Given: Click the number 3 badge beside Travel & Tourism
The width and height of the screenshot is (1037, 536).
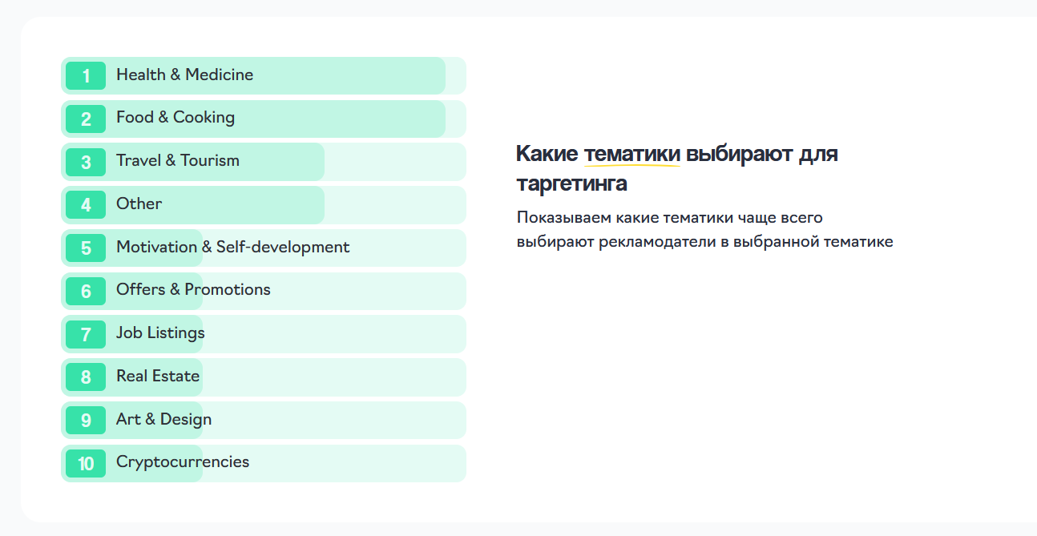Looking at the screenshot, I should pos(85,161).
